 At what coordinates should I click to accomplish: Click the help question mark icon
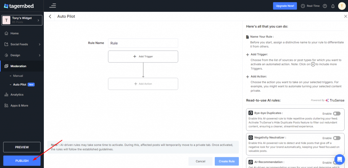(325, 6)
